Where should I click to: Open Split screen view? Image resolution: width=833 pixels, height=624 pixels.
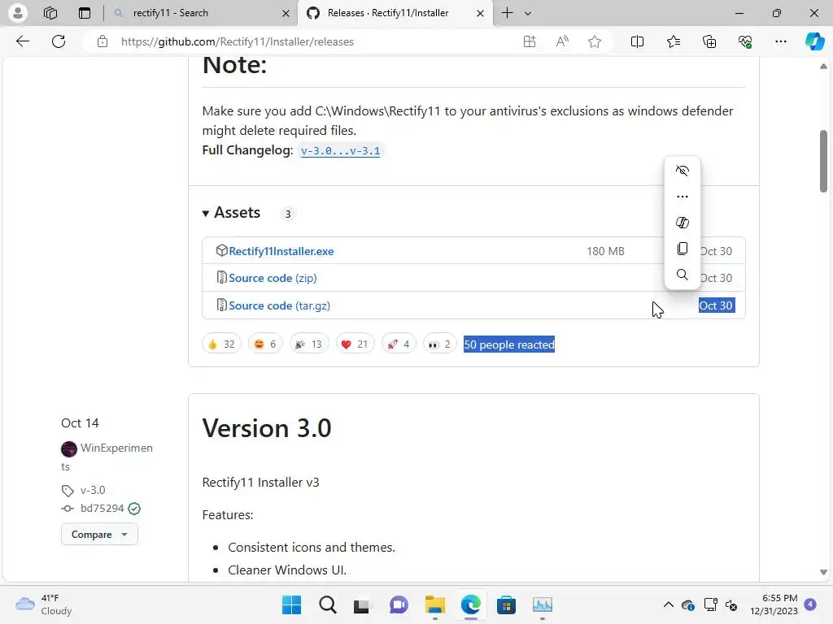pyautogui.click(x=637, y=41)
